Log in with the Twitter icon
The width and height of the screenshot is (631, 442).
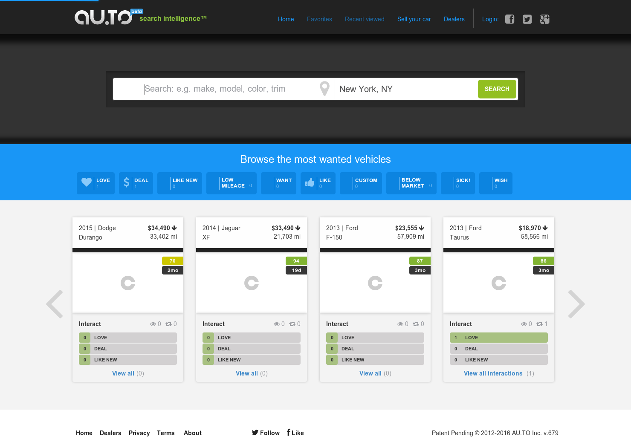[527, 19]
